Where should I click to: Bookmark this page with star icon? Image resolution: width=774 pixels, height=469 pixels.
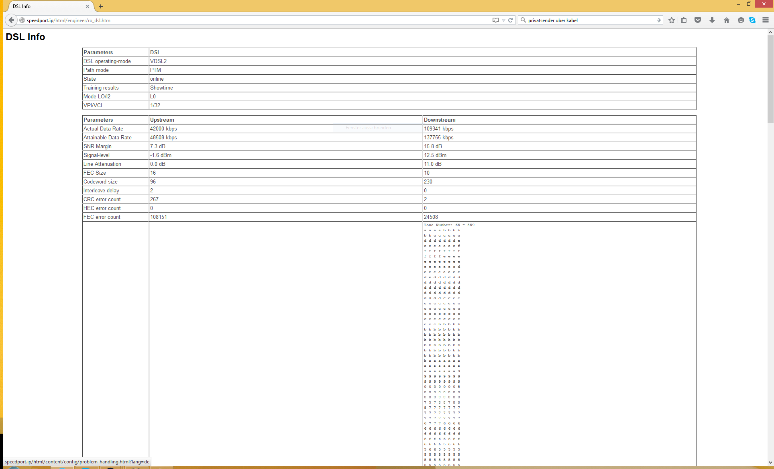tap(672, 20)
